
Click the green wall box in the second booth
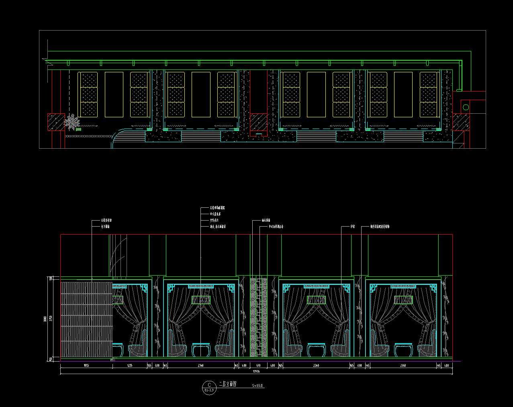coord(201,300)
